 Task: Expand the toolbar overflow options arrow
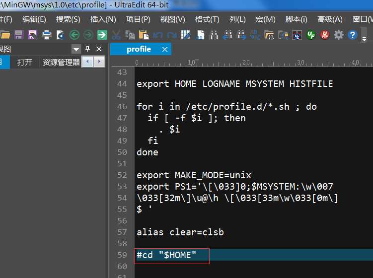click(x=364, y=39)
